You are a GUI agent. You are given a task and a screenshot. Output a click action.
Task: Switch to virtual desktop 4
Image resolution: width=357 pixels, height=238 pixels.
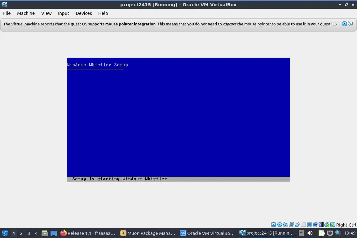(36, 233)
